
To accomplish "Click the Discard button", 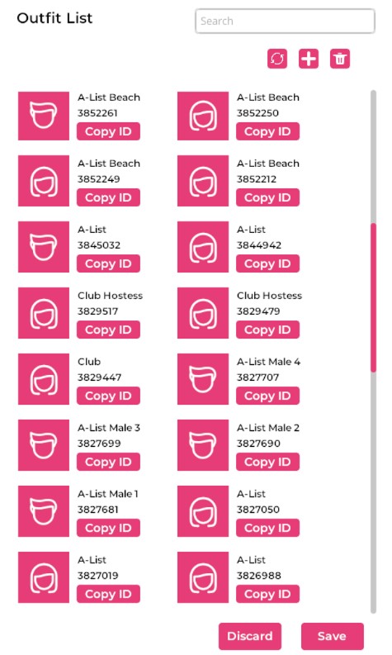I will pos(250,636).
